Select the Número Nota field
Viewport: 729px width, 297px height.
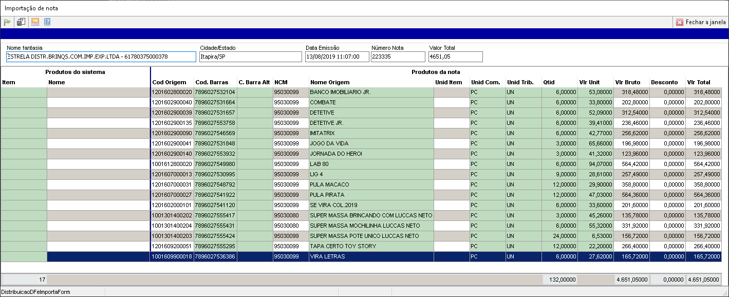coord(398,57)
